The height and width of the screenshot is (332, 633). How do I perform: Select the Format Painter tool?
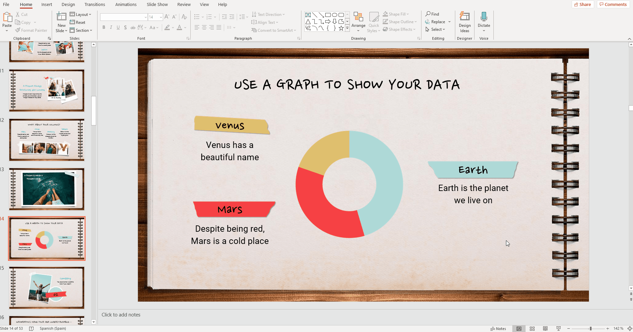click(x=31, y=30)
